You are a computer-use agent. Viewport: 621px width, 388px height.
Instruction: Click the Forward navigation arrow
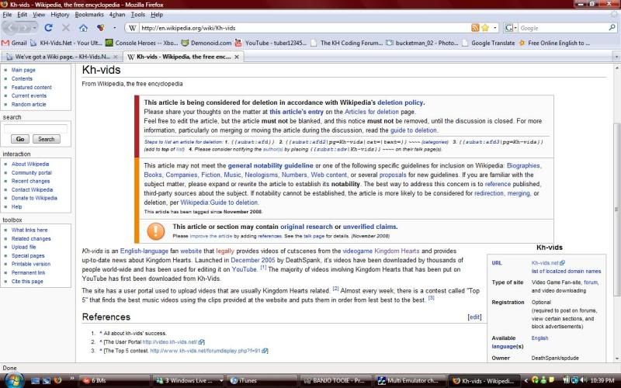(24, 28)
